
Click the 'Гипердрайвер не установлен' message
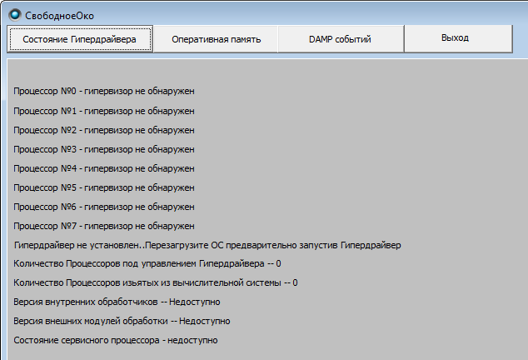tap(207, 245)
